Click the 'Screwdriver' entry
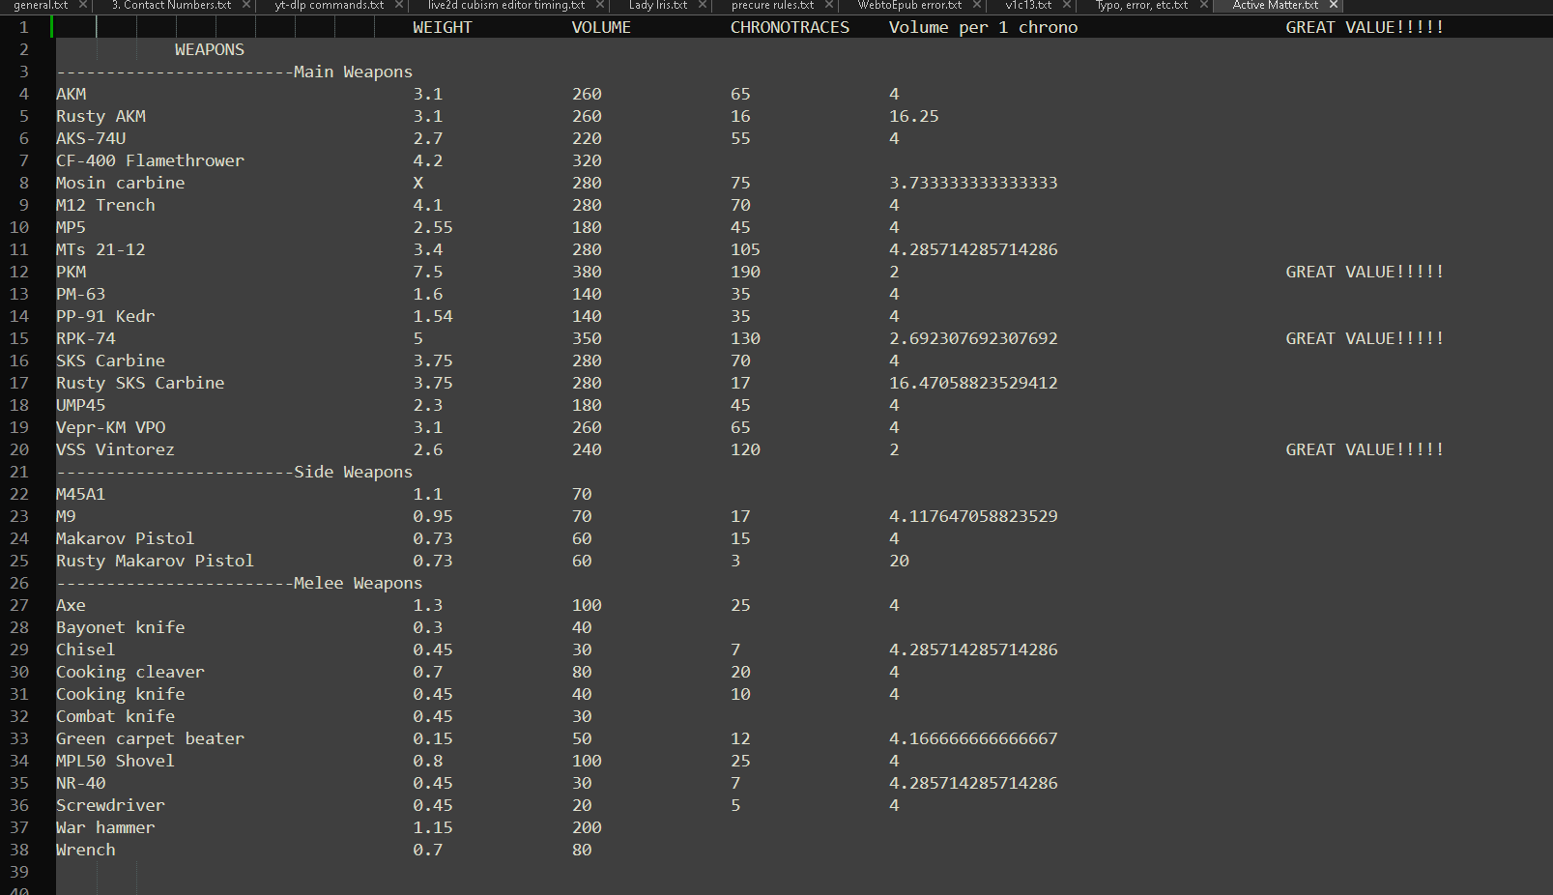Viewport: 1553px width, 895px height. pyautogui.click(x=110, y=805)
